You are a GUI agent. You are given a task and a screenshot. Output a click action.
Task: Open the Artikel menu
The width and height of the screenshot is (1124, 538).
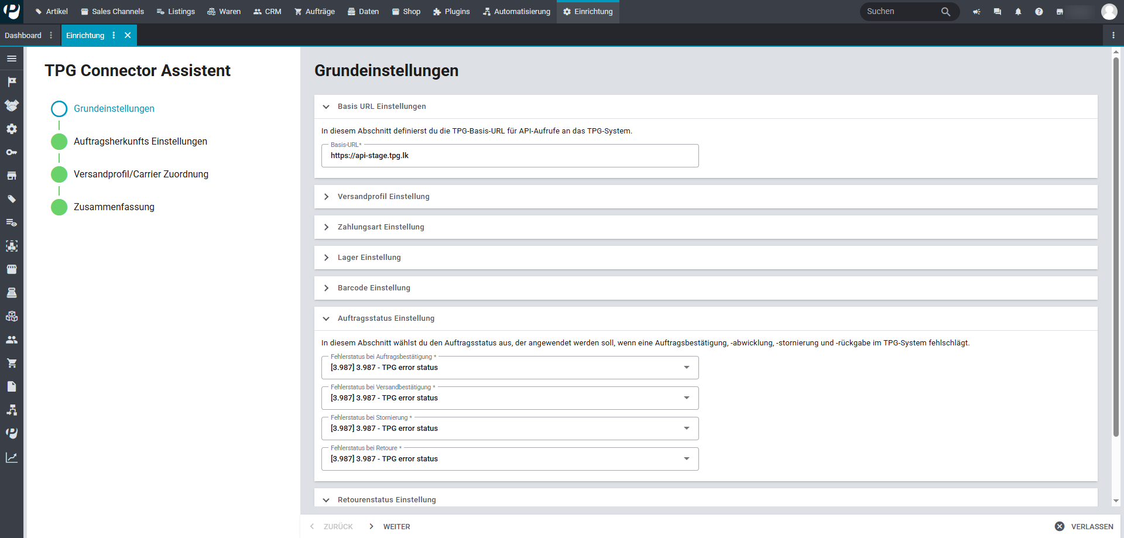[51, 12]
